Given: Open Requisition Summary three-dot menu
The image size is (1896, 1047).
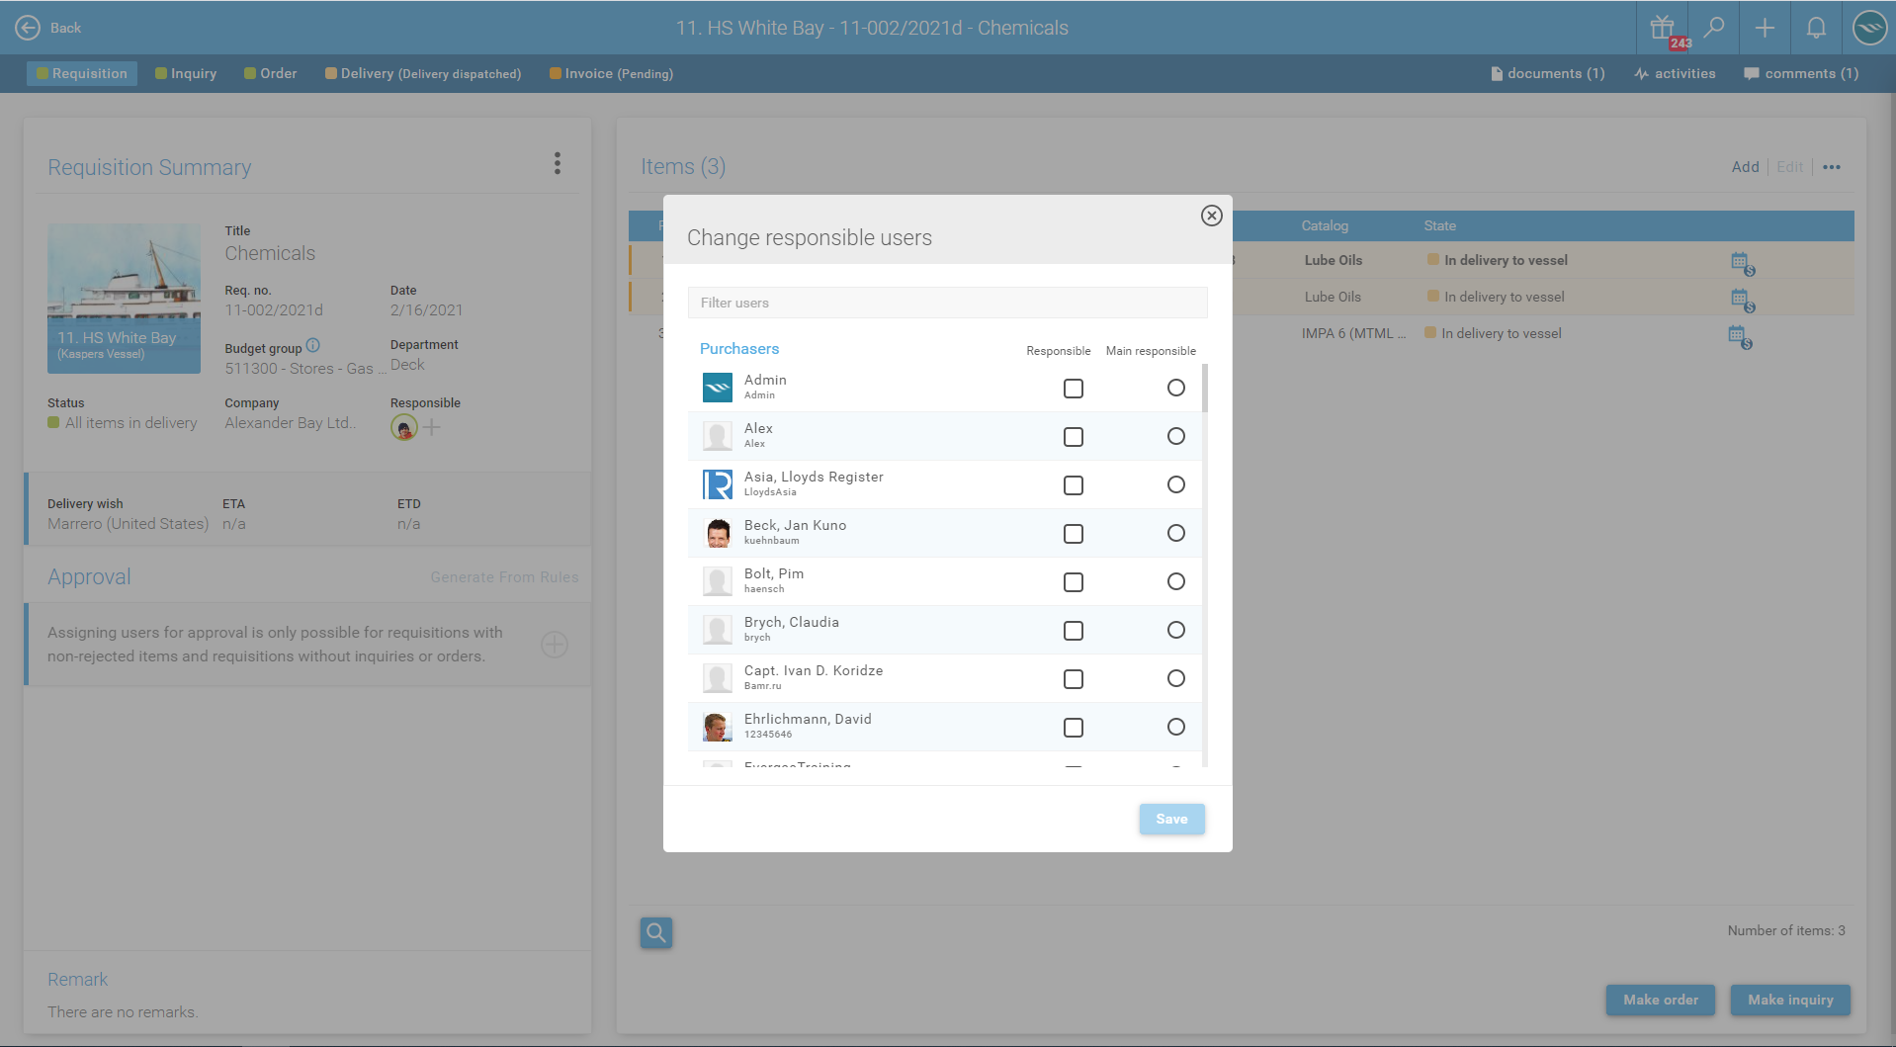Looking at the screenshot, I should tap(558, 163).
